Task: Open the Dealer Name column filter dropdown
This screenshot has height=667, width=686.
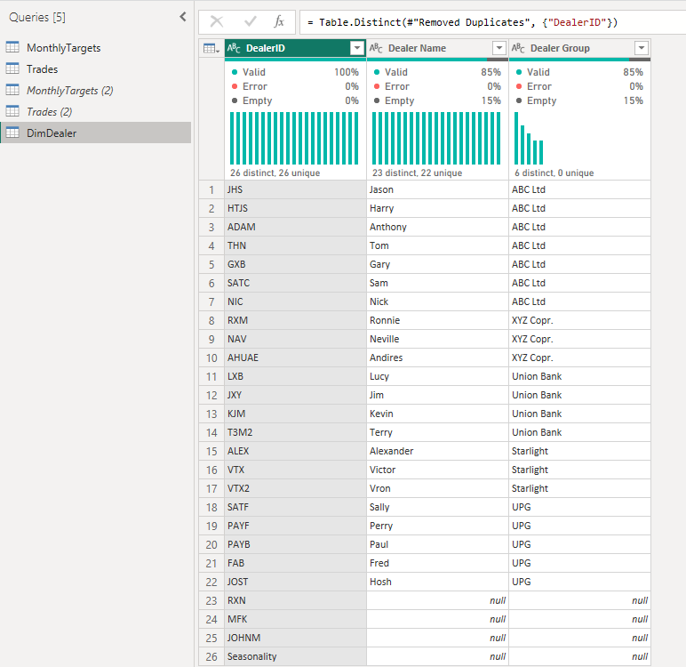Action: pyautogui.click(x=499, y=48)
